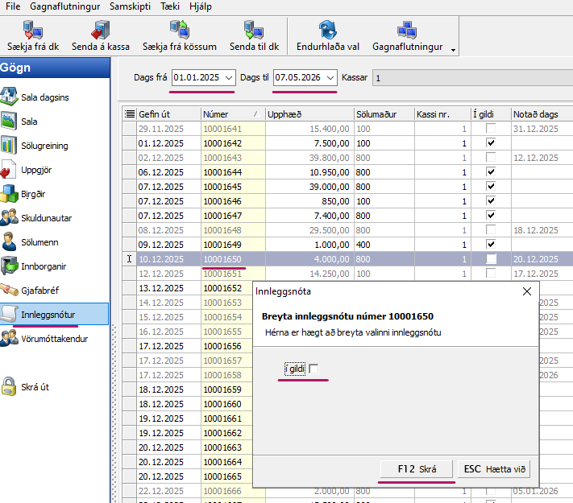Open the Dags frá date dropdown
The image size is (573, 503).
click(x=229, y=78)
